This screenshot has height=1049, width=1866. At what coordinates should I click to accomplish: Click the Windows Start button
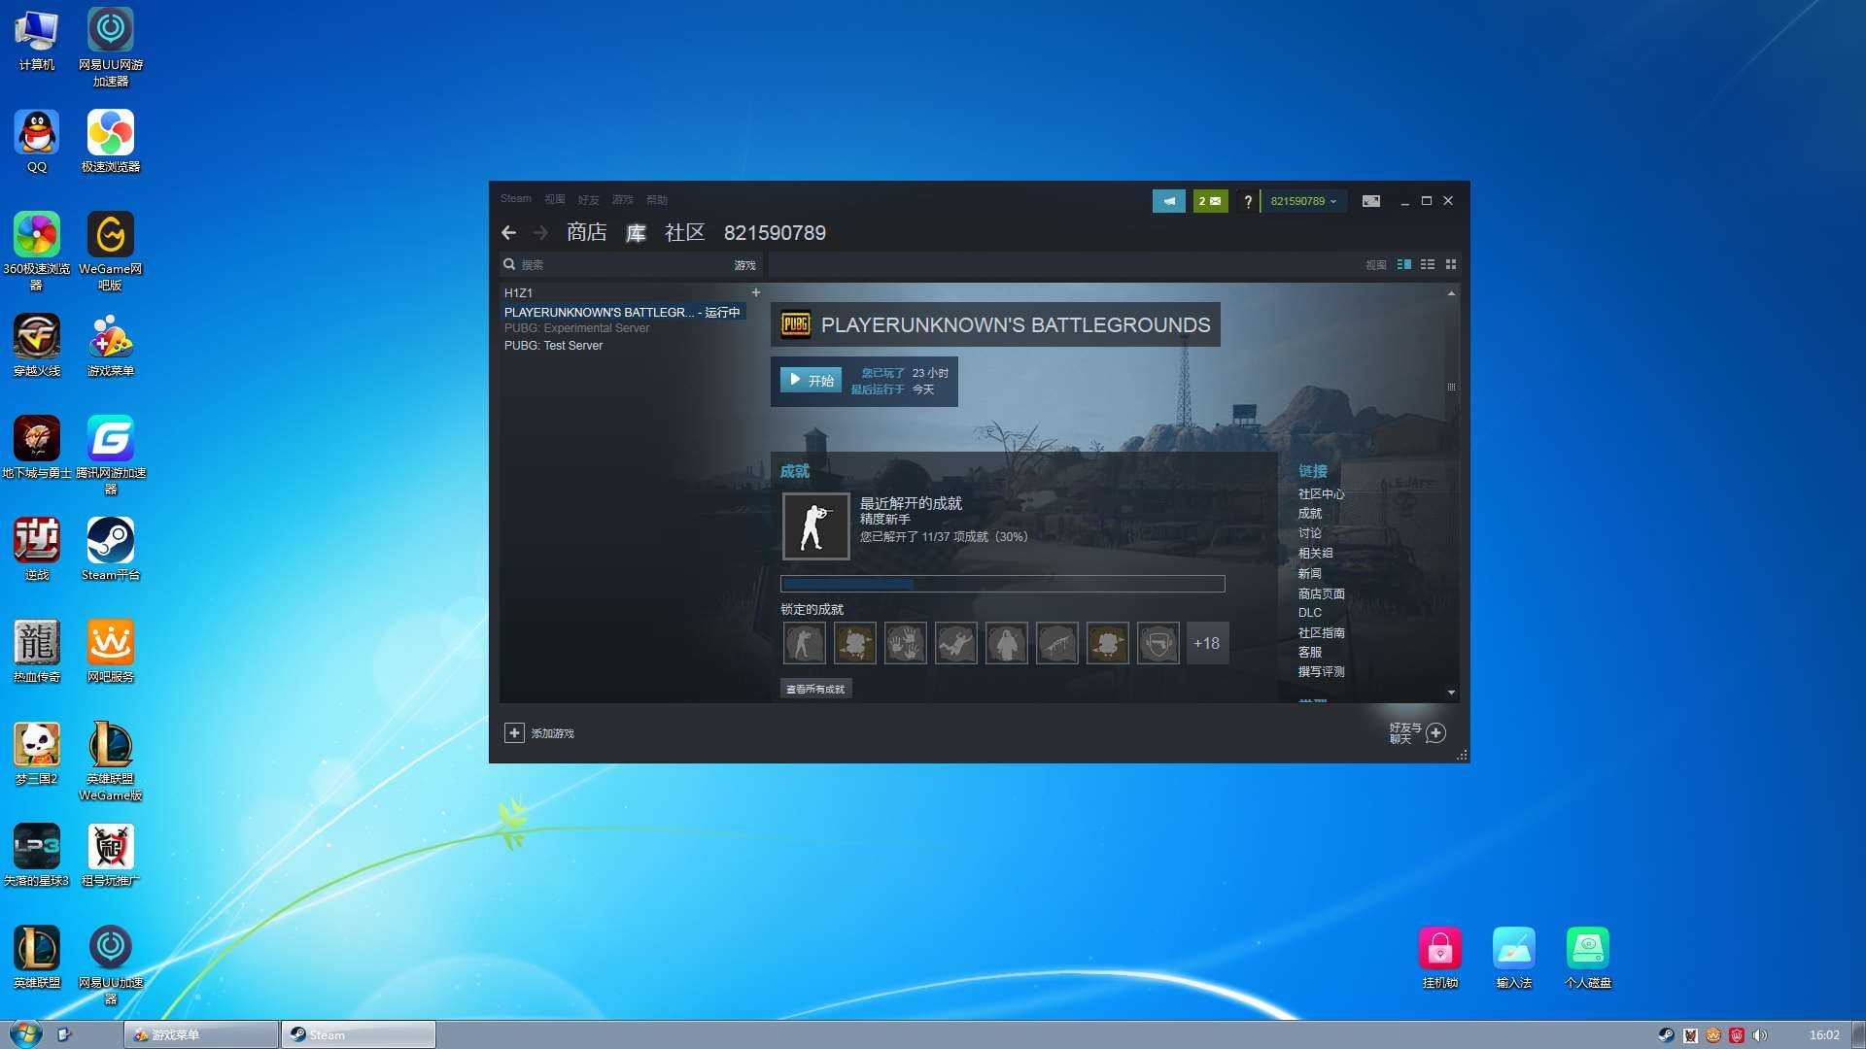click(26, 1033)
